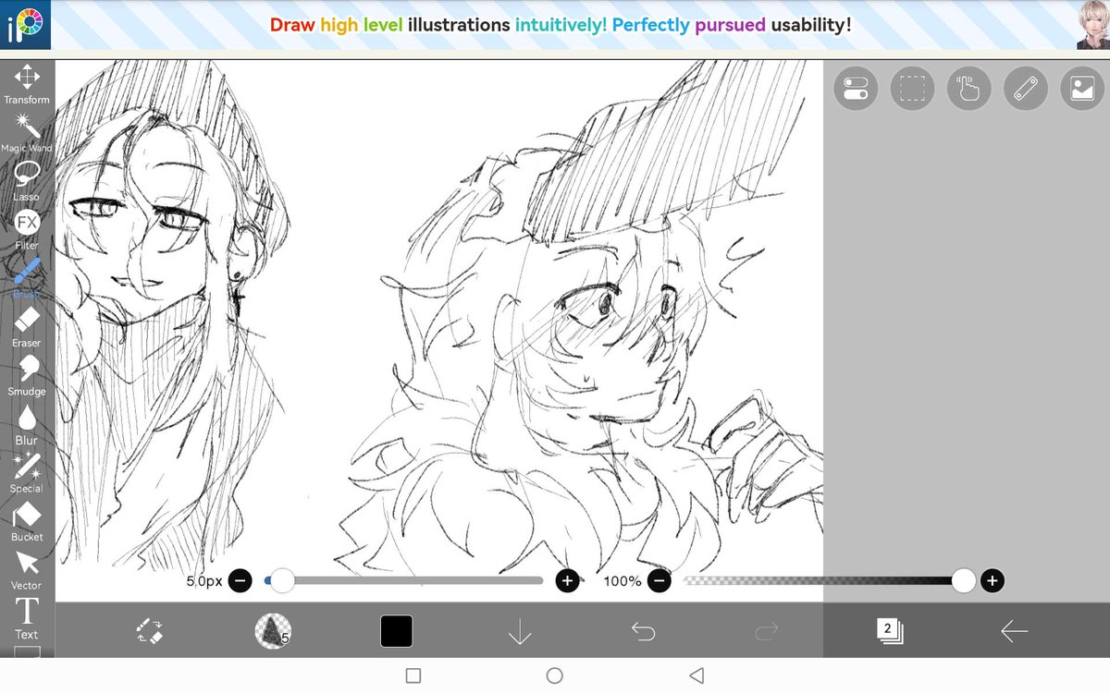The height and width of the screenshot is (693, 1110).
Task: Increase brush size with plus button
Action: [x=567, y=580]
